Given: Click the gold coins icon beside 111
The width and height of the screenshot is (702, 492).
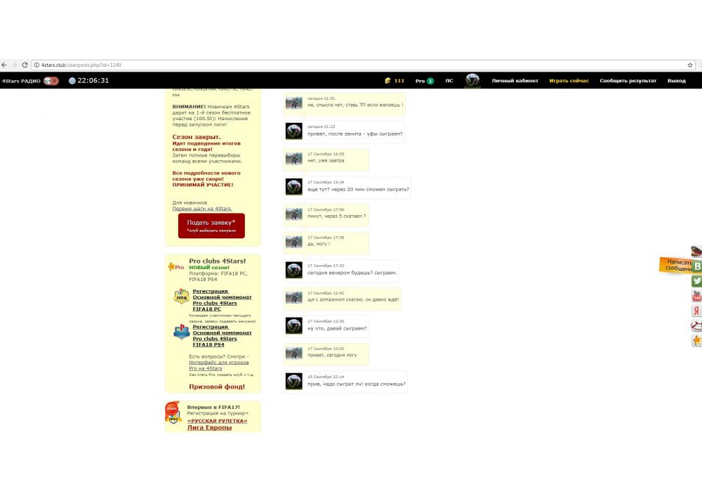Looking at the screenshot, I should point(388,81).
